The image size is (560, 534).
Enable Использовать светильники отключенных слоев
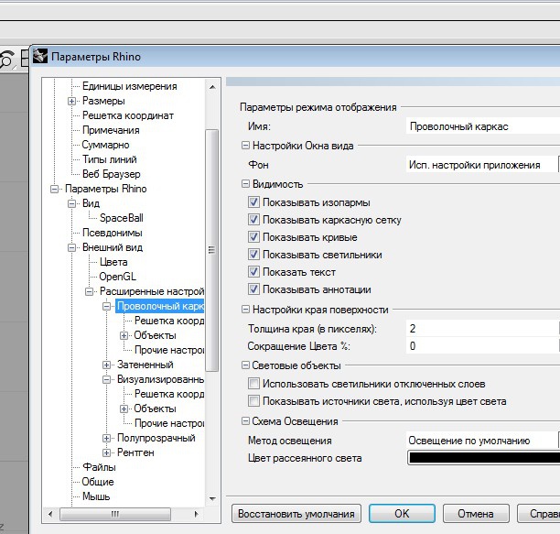(x=253, y=384)
